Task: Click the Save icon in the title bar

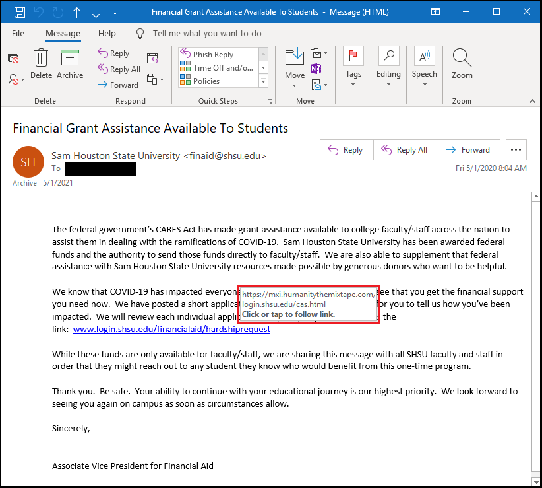Action: point(20,12)
